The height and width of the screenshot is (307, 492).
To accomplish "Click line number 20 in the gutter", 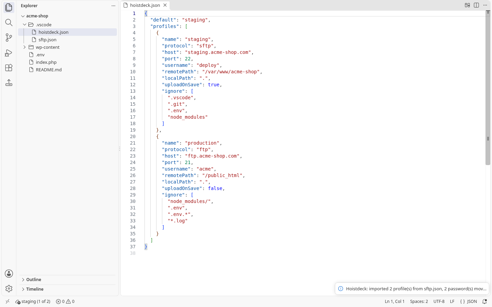I will click(x=133, y=136).
